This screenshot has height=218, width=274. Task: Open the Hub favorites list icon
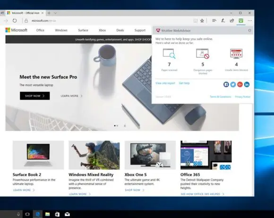214,21
